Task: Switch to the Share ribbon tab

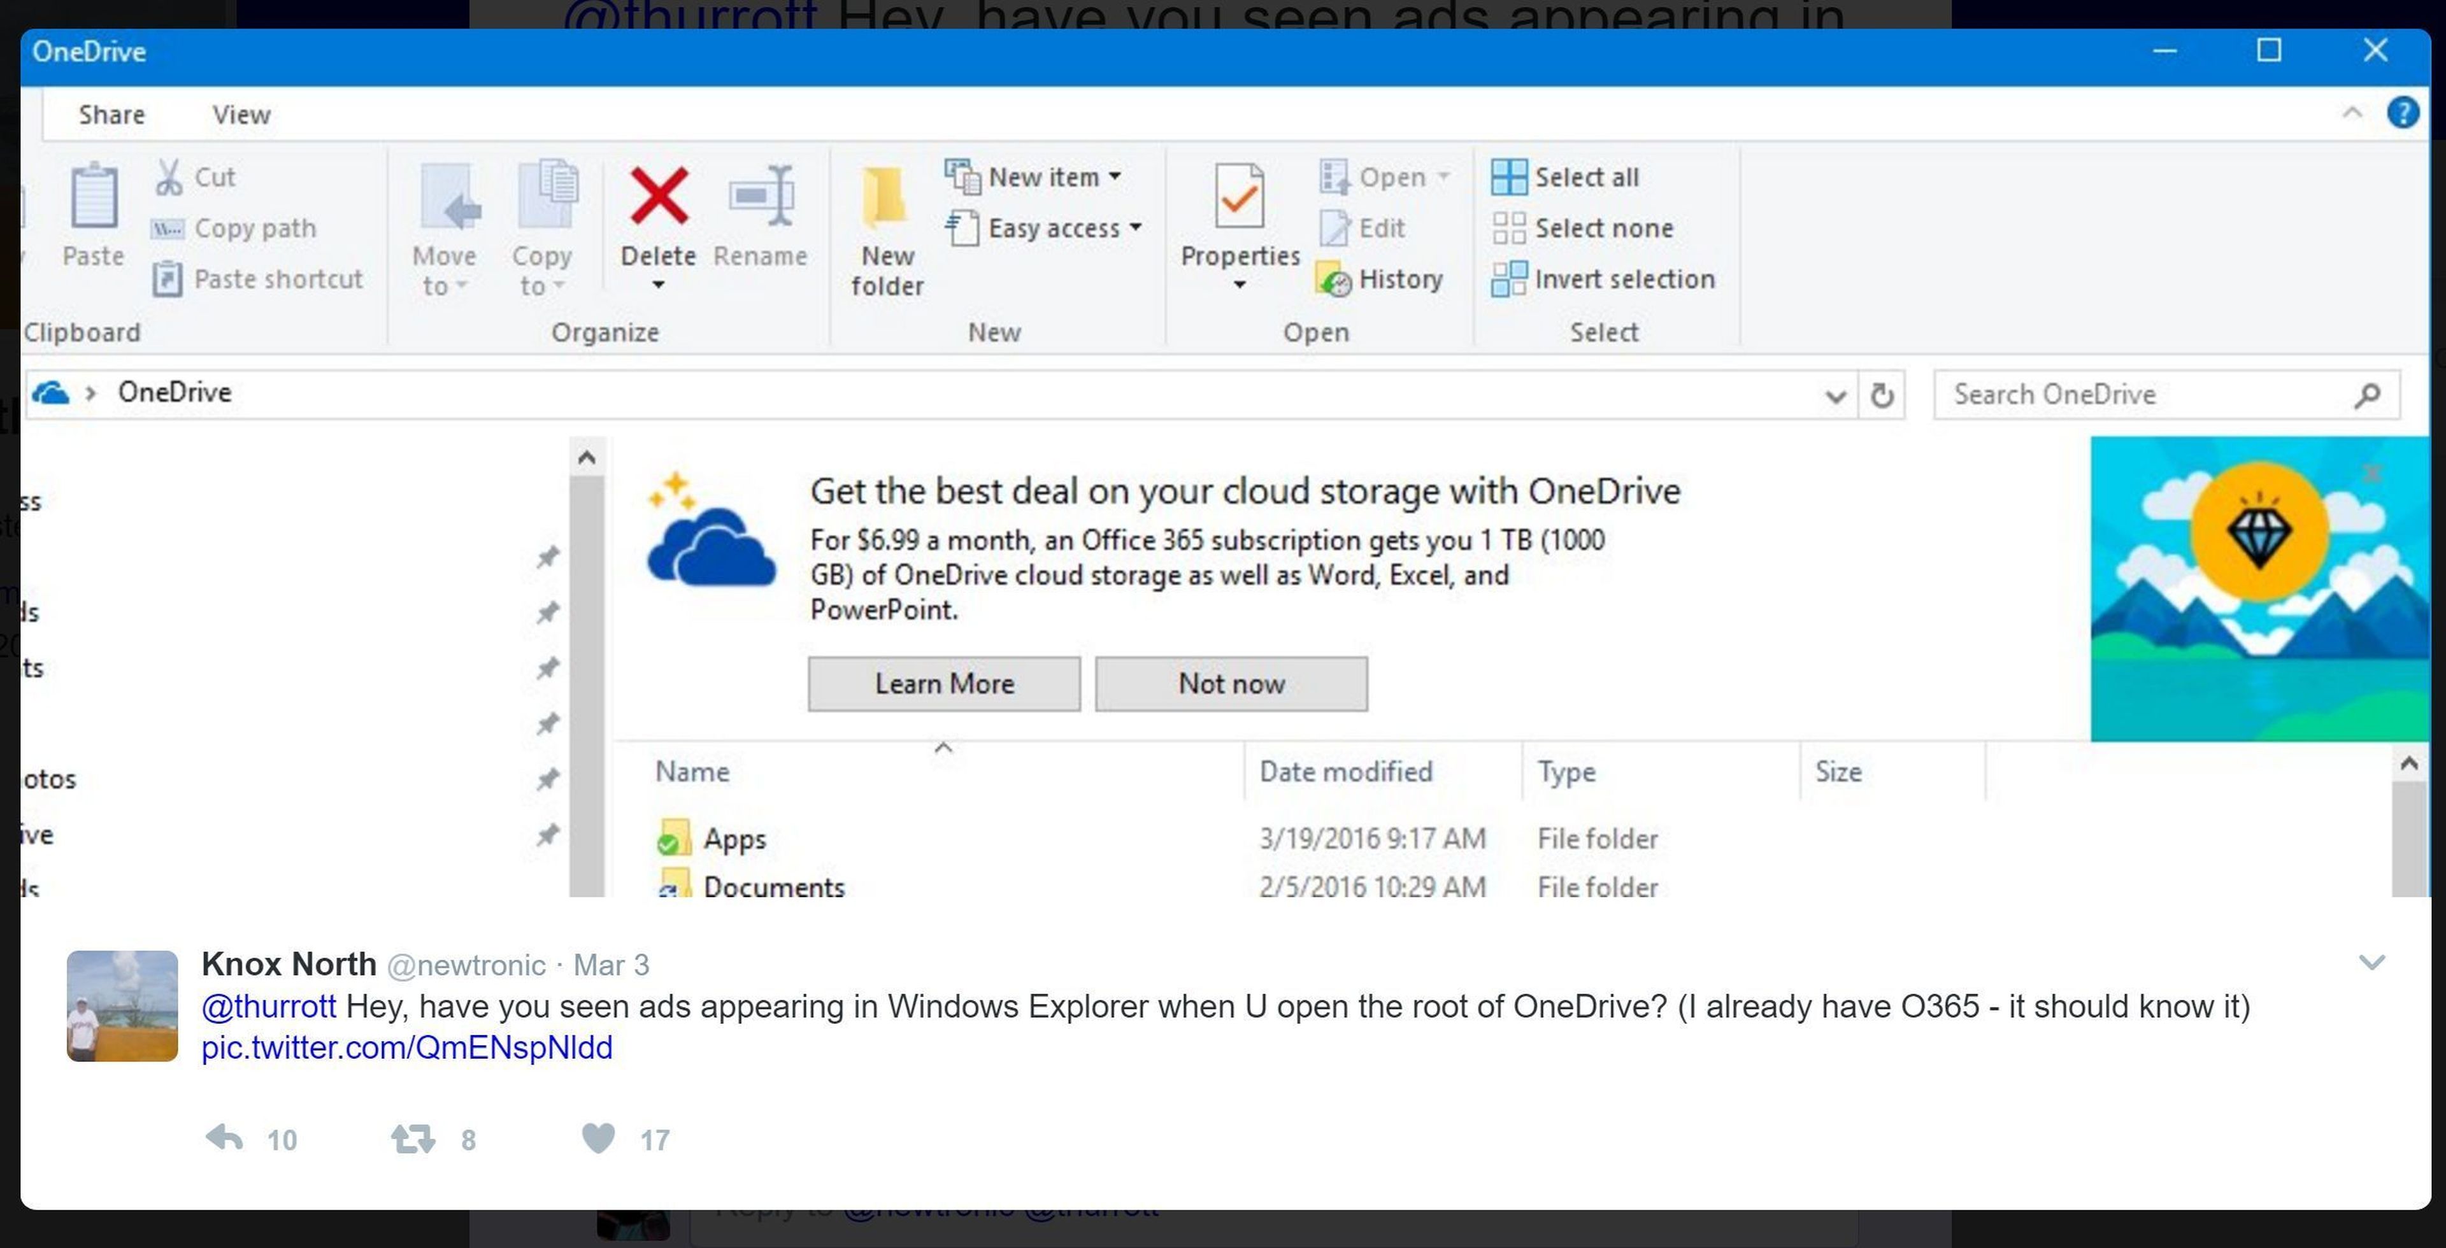Action: [x=112, y=115]
